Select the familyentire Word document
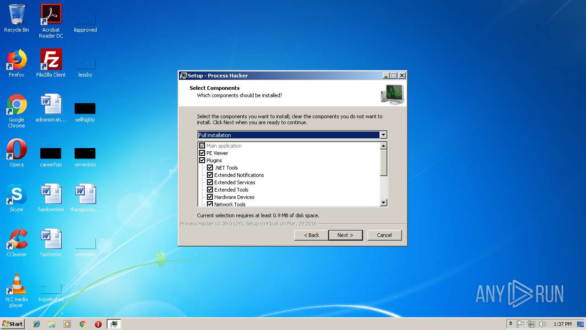 coord(51,198)
